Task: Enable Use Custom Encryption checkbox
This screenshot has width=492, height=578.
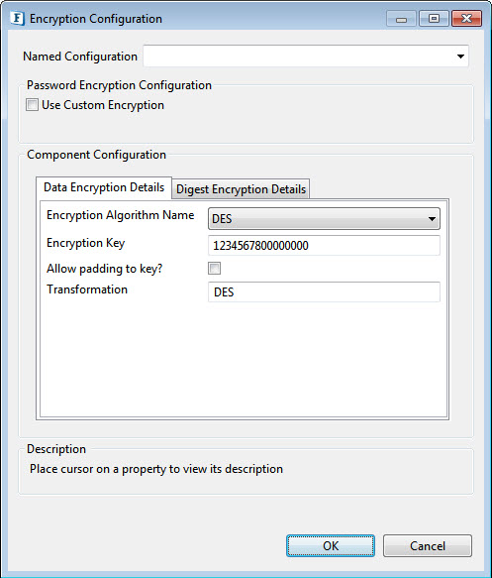Action: [x=32, y=105]
